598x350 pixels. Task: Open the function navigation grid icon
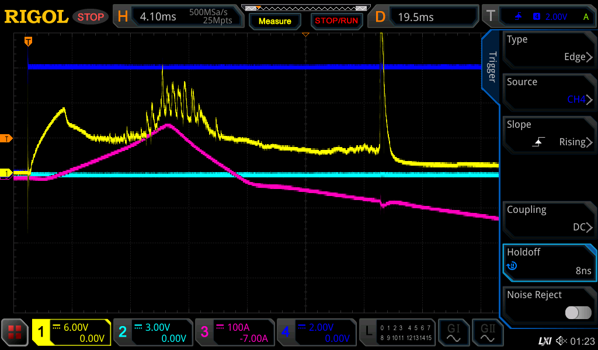pyautogui.click(x=15, y=332)
